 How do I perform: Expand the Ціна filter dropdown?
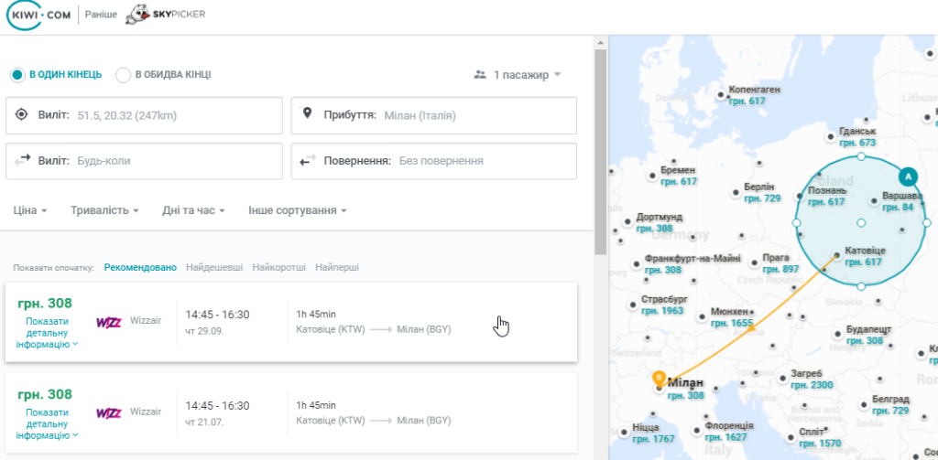[30, 210]
